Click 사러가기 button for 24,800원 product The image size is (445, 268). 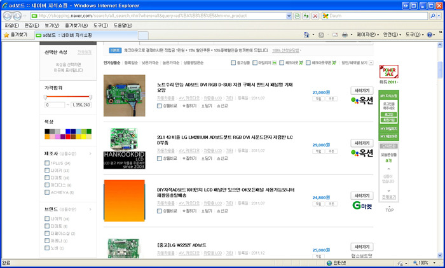pos(362,196)
